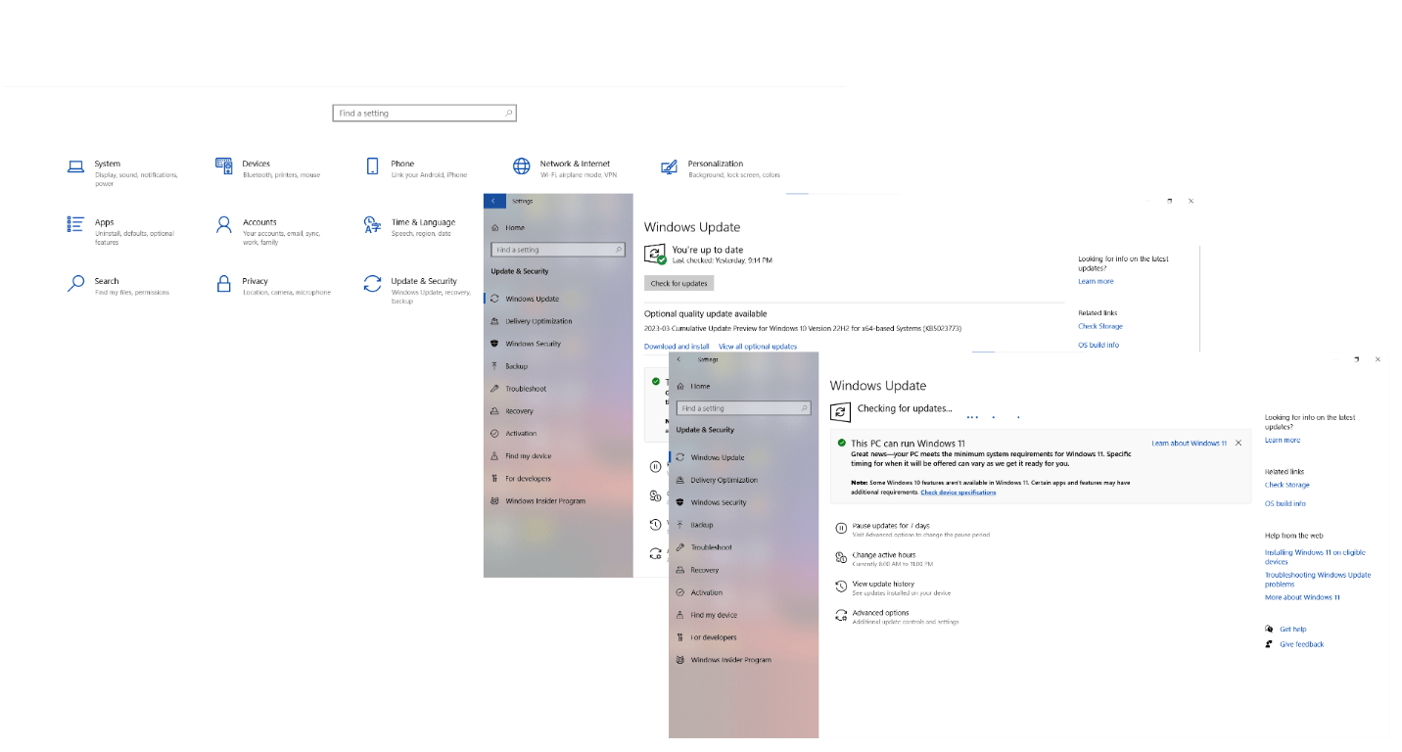Open Personalization in Settings home
Image resolution: width=1402 pixels, height=752 pixels.
tap(721, 168)
